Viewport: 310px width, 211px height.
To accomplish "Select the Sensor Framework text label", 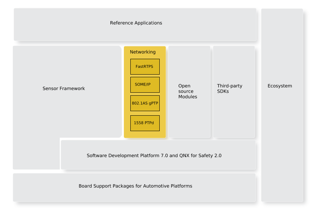I will [x=64, y=89].
